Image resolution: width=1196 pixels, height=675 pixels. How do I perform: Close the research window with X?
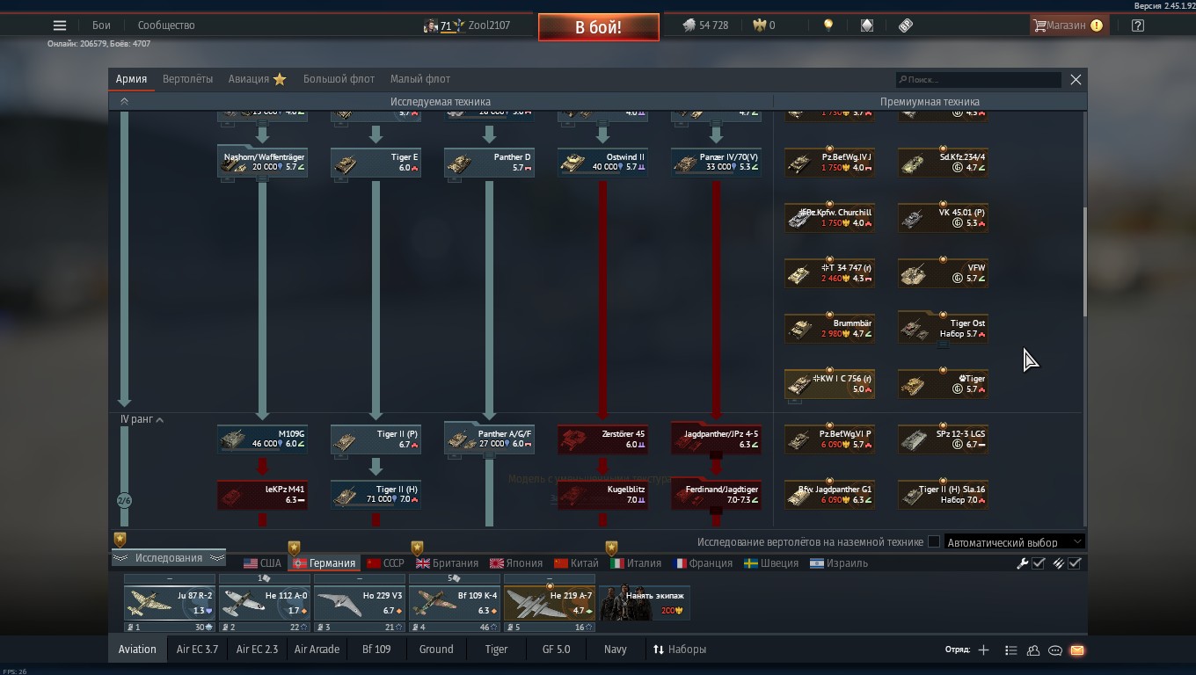pyautogui.click(x=1076, y=80)
